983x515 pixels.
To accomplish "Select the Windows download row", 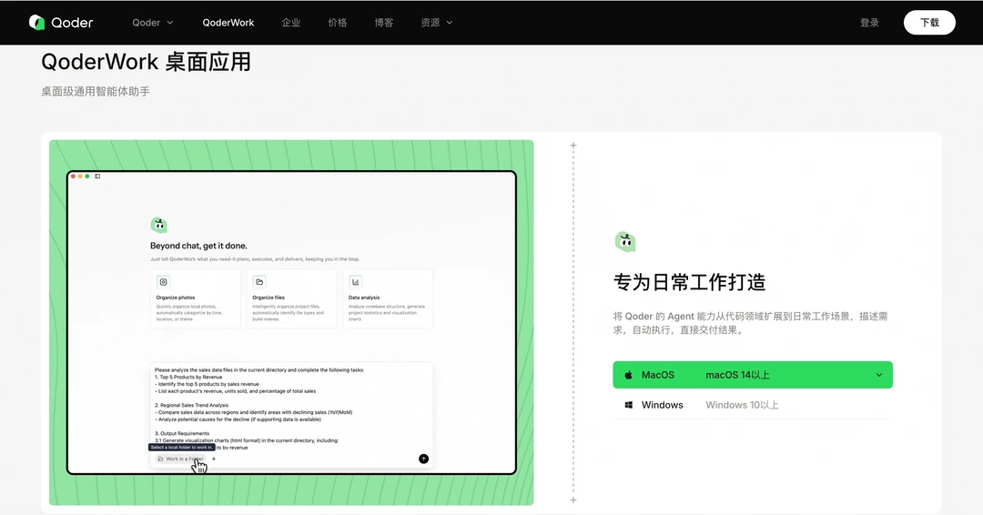I will tap(753, 405).
